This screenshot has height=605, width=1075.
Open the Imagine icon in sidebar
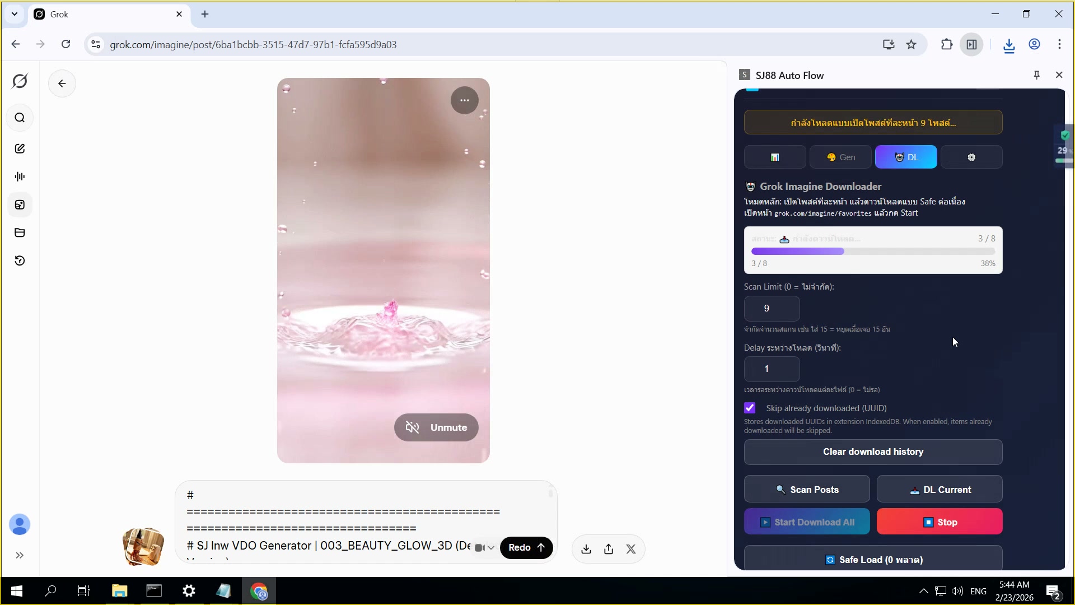pyautogui.click(x=20, y=204)
